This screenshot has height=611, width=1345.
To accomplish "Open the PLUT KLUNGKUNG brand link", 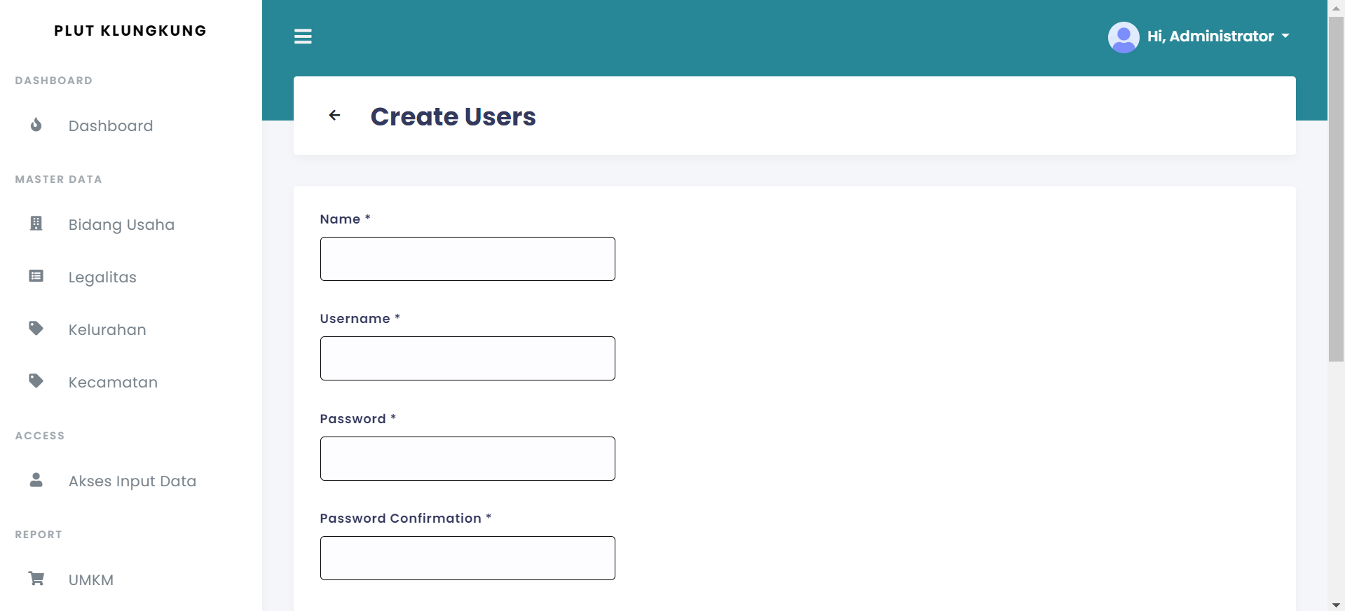I will (x=130, y=31).
